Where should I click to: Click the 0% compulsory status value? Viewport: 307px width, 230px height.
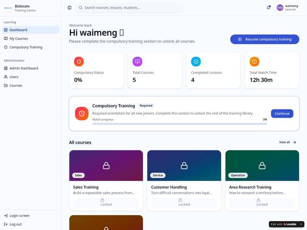pyautogui.click(x=78, y=80)
